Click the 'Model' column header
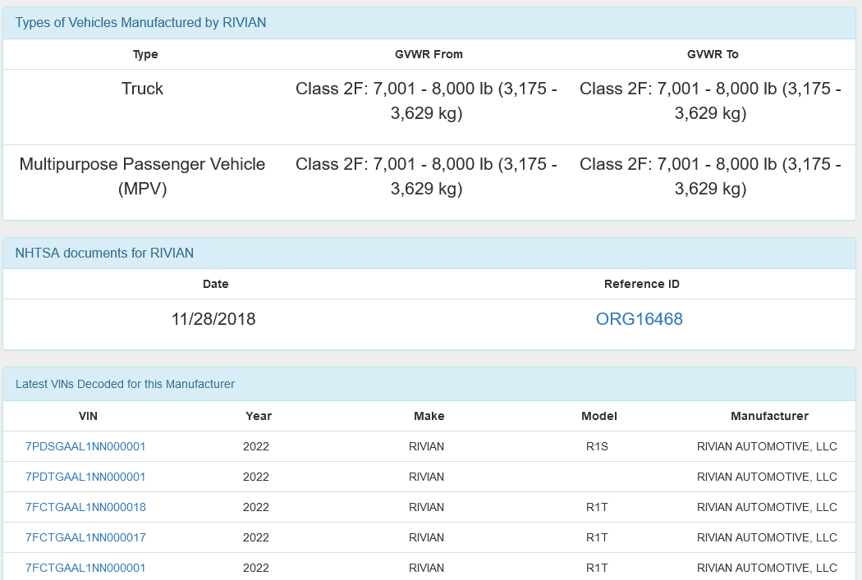 pyautogui.click(x=599, y=416)
